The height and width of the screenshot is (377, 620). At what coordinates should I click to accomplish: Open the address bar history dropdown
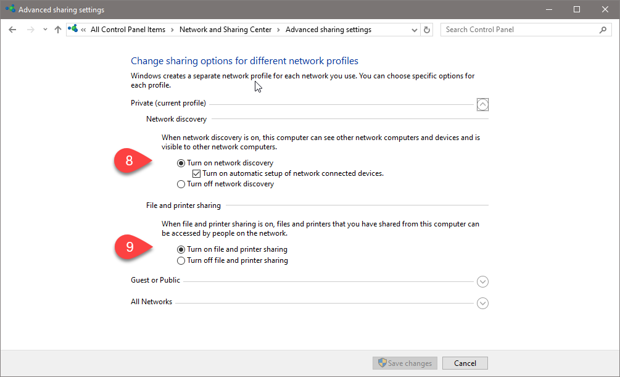[x=415, y=30]
